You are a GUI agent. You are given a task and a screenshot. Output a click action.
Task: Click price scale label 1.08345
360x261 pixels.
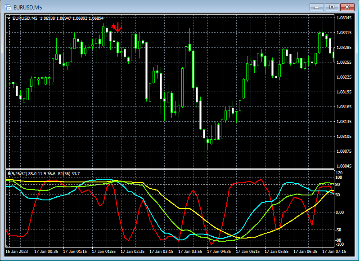[344, 18]
